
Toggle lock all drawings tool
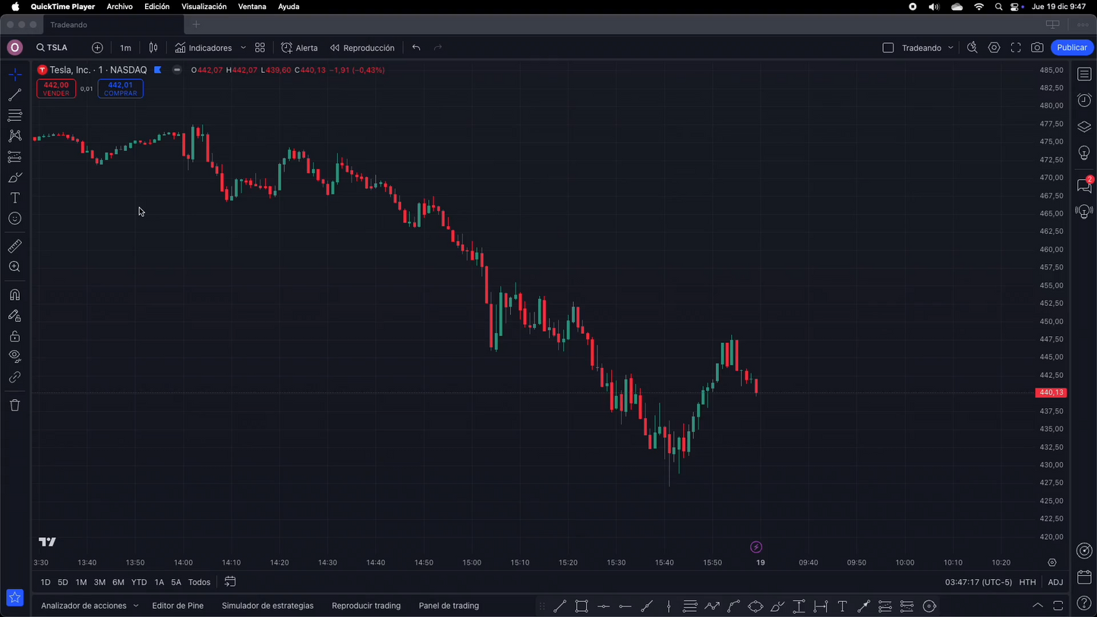[14, 336]
